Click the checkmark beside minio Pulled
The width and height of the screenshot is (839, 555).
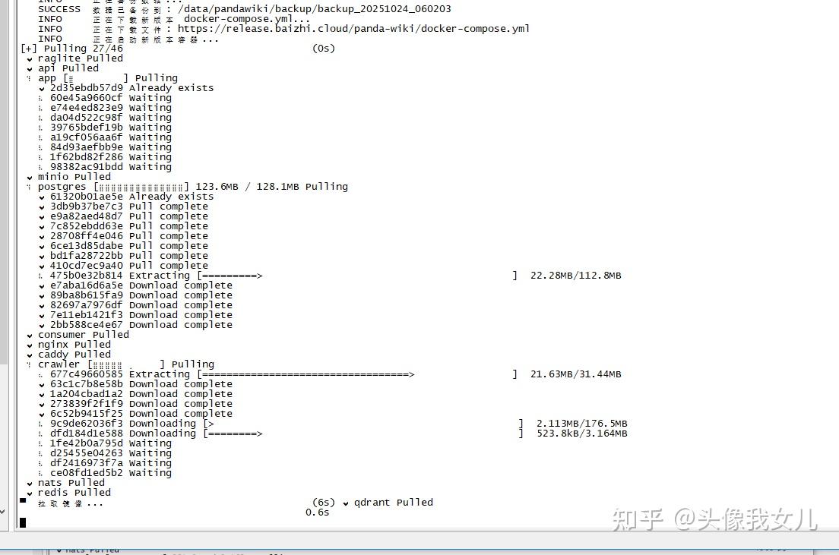[x=30, y=178]
